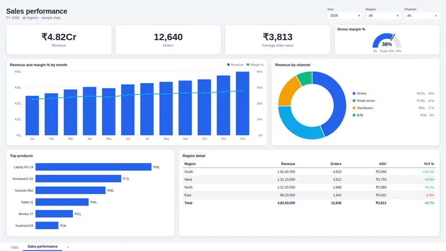Open the Year dropdown set to 2026
Screen dimensions: 446x251
point(345,16)
